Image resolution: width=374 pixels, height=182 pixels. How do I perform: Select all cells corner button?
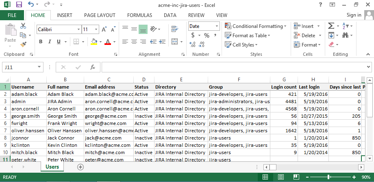(5, 80)
